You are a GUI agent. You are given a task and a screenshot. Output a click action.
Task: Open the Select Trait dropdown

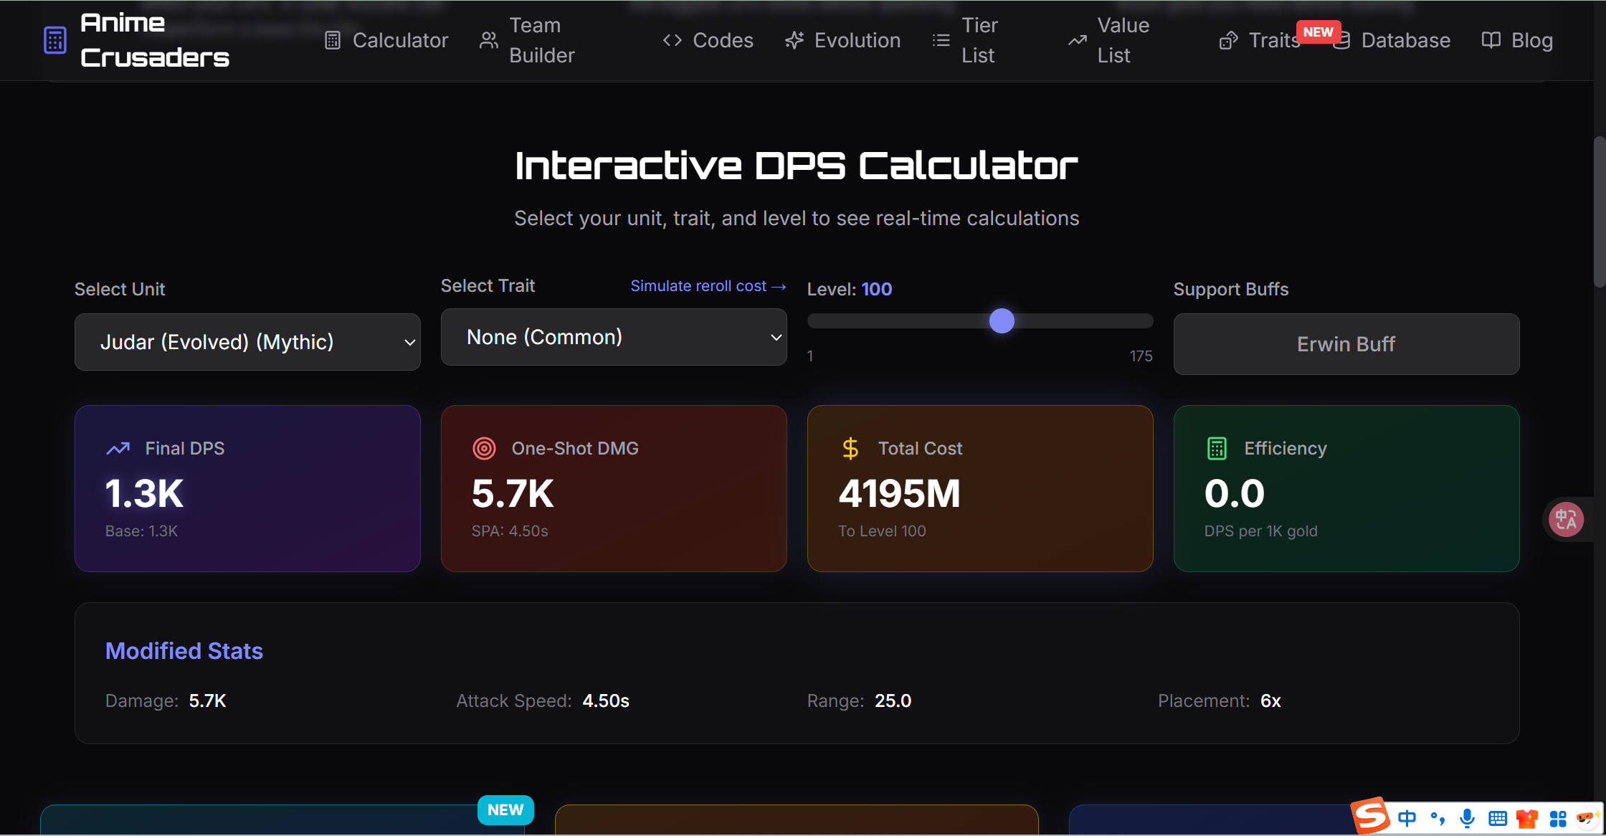(x=614, y=337)
